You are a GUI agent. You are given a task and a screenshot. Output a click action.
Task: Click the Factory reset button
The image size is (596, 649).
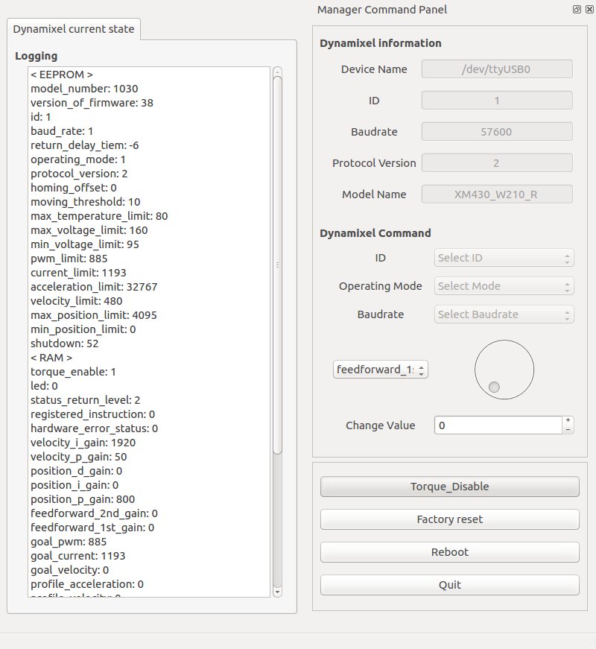tap(449, 519)
